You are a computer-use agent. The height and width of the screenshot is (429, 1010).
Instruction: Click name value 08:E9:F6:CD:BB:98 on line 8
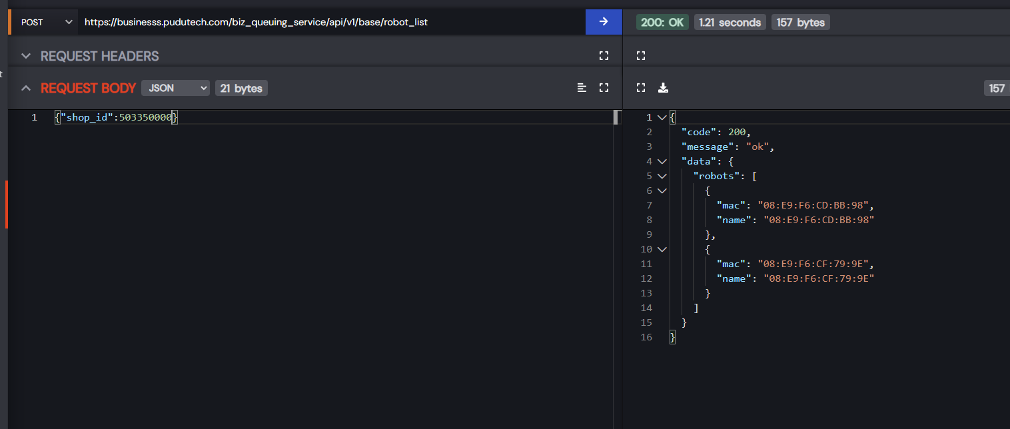coord(818,220)
